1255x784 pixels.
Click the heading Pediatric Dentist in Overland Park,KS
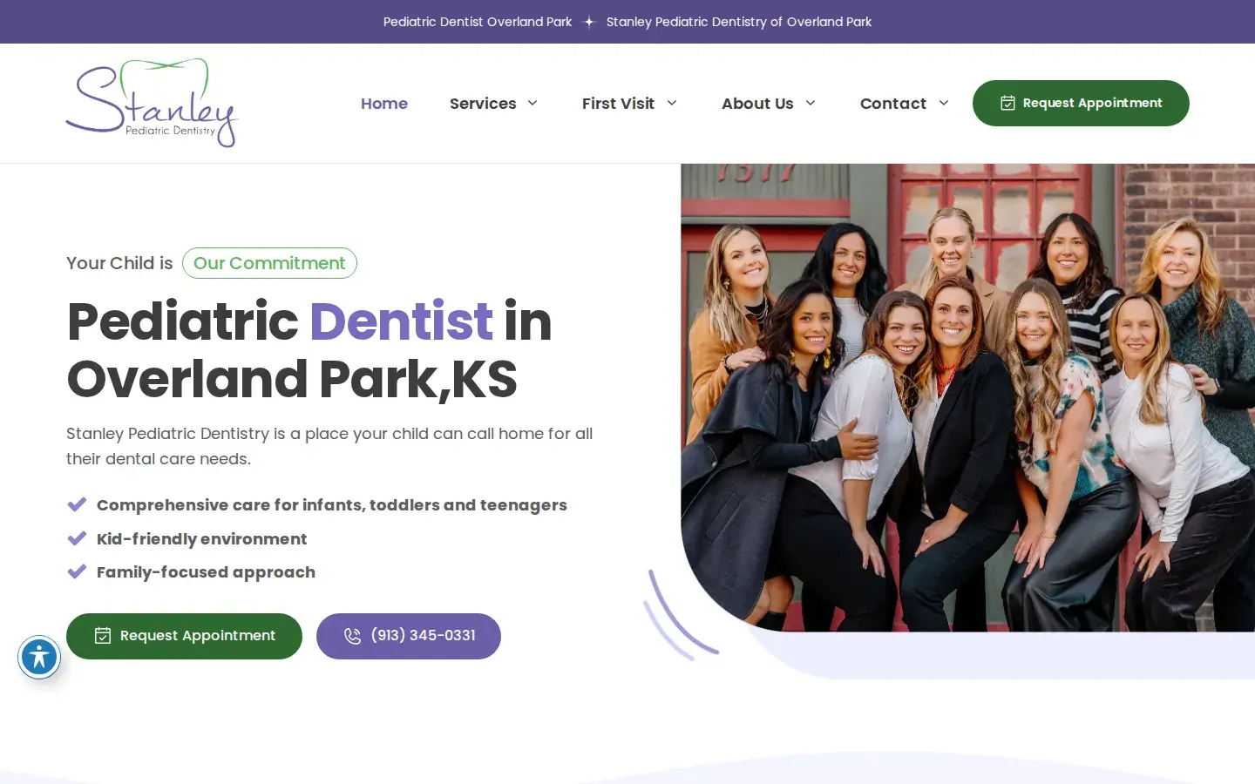(x=309, y=349)
